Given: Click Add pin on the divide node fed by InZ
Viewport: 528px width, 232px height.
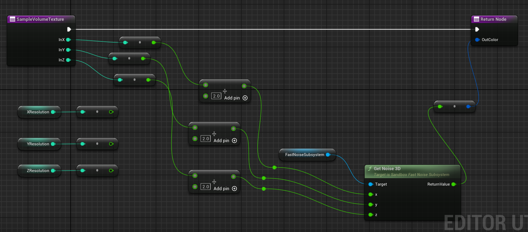Looking at the screenshot, I should [225, 189].
